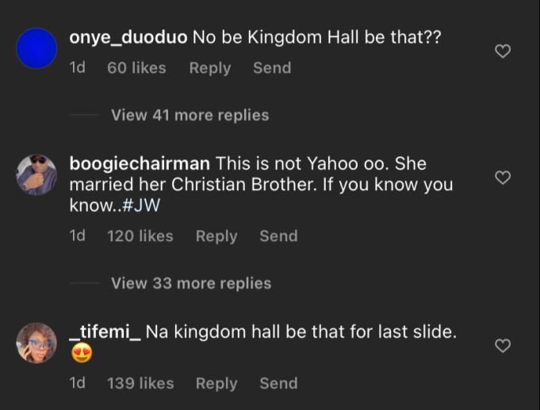This screenshot has width=540, height=410.
Task: Reply to onye_duoduo's comment
Action: coord(209,68)
